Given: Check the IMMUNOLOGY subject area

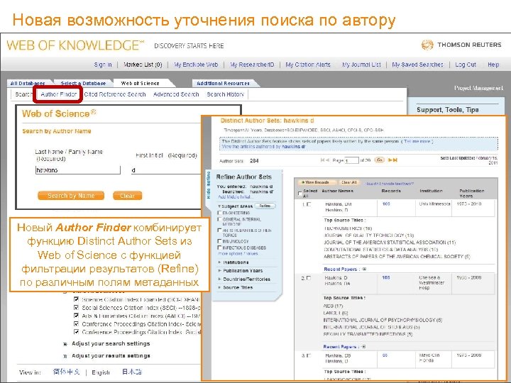Looking at the screenshot, I should [x=219, y=241].
